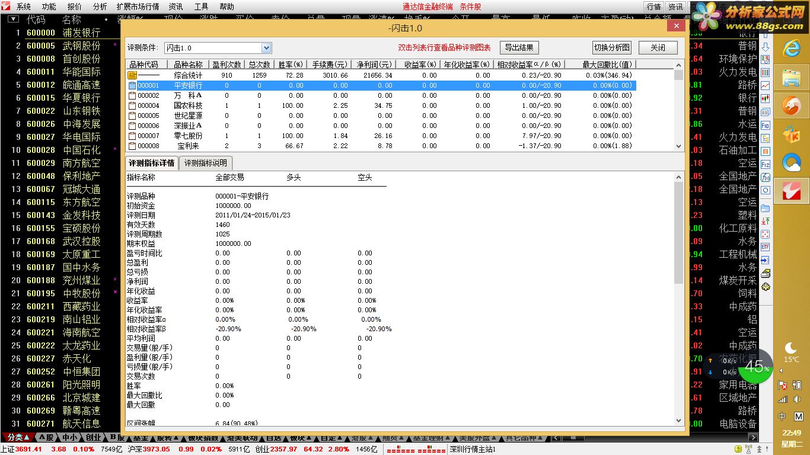Click the yellow gear flower toolbar icon
The height and width of the screenshot is (455, 810).
point(766,286)
